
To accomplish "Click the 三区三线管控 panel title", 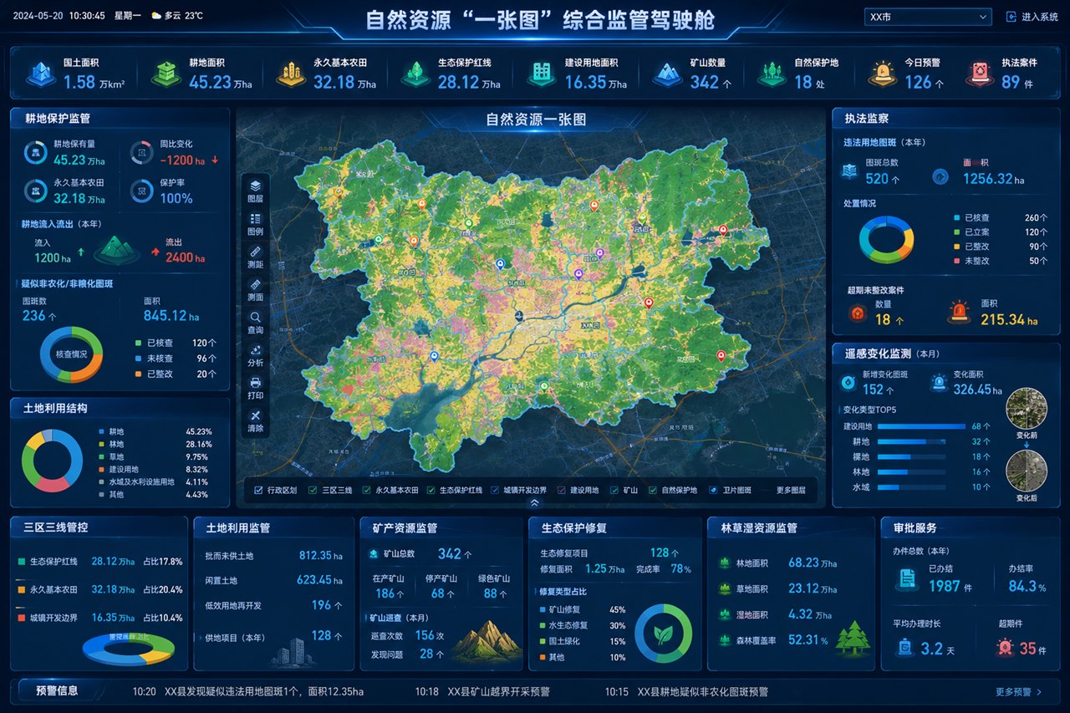I will click(x=56, y=527).
